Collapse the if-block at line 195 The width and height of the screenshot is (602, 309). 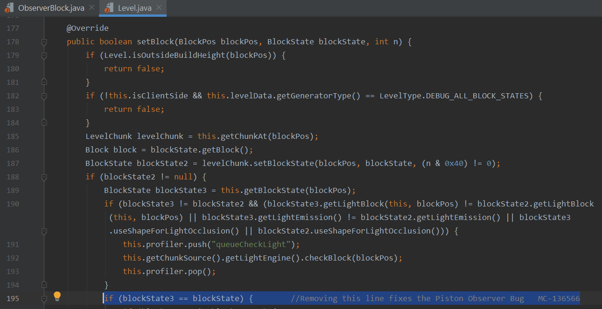(44, 298)
